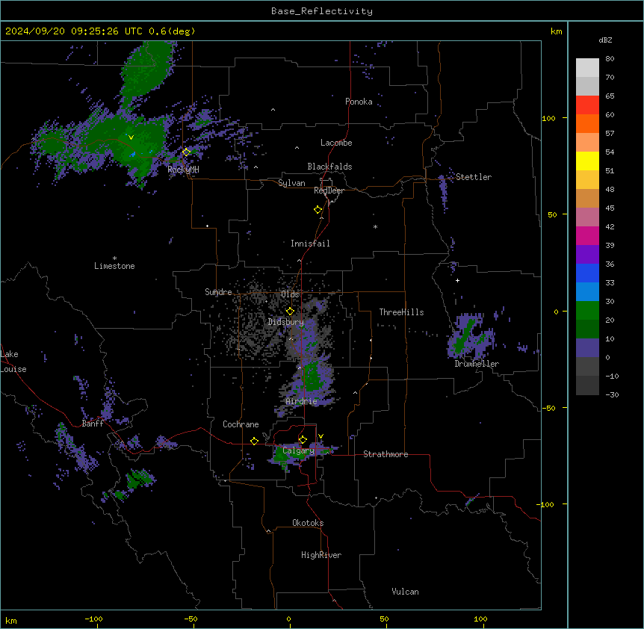This screenshot has height=629, width=644.
Task: Click the Olds label
Action: point(290,294)
